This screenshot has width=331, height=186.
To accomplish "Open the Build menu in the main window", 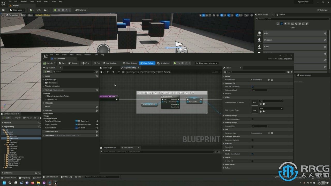I will (39, 1).
